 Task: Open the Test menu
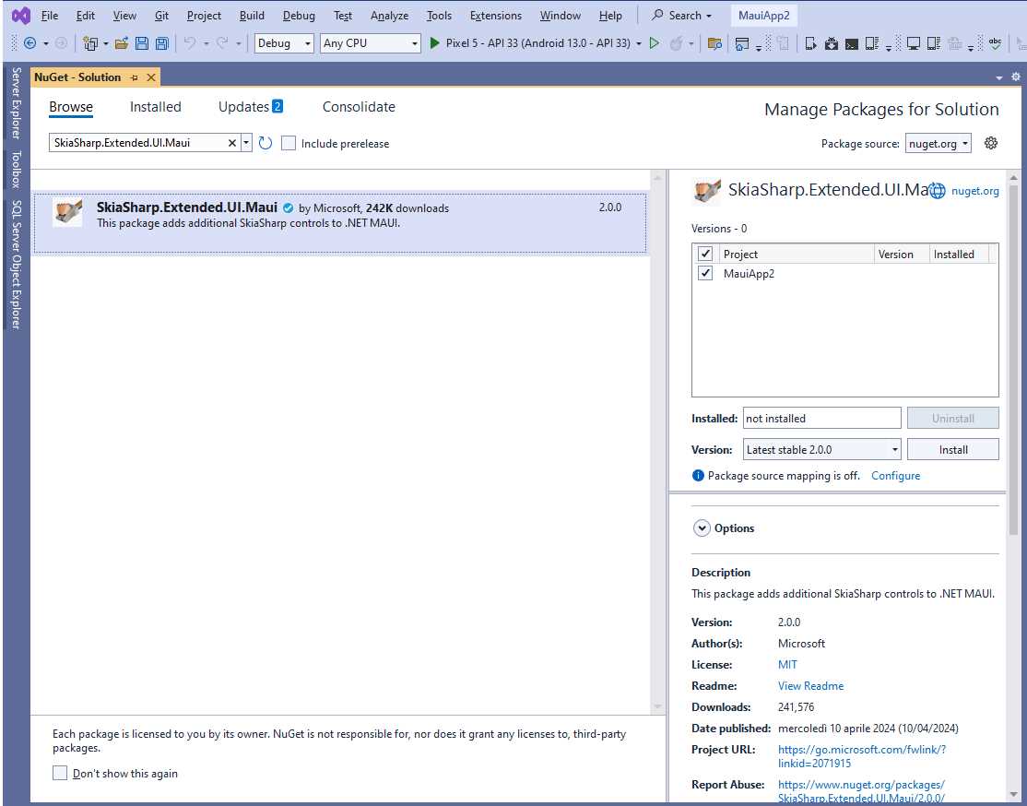pyautogui.click(x=343, y=15)
